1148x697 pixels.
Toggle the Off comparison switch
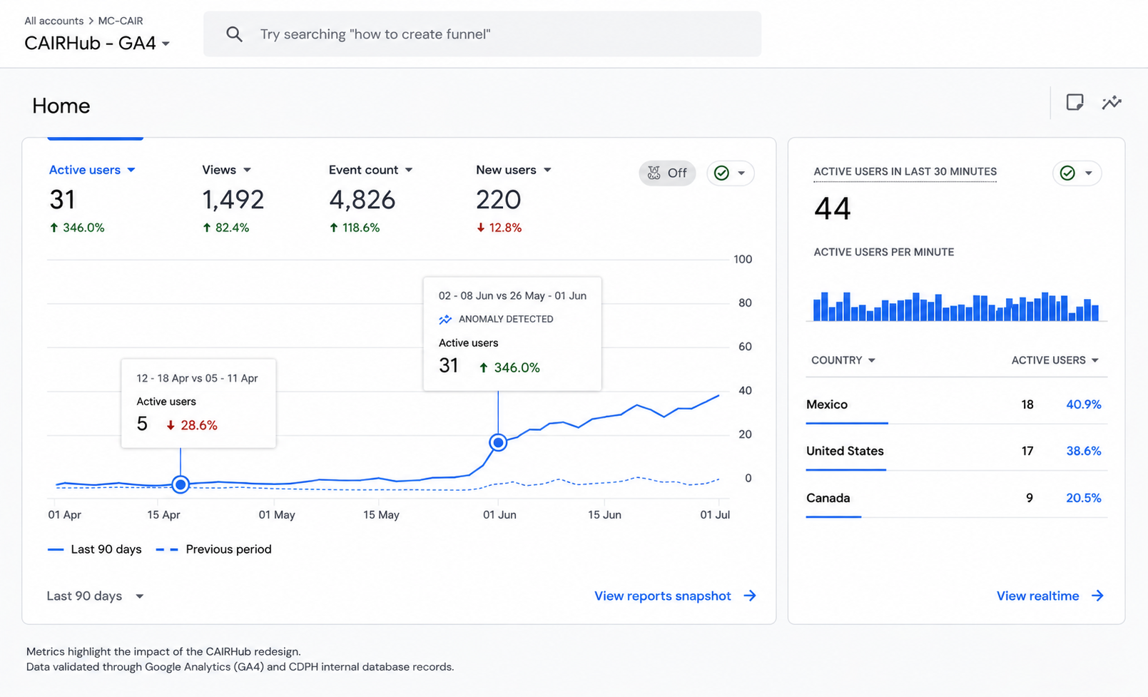667,173
